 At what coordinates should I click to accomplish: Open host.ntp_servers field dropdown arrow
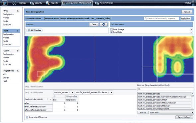point(72,92)
